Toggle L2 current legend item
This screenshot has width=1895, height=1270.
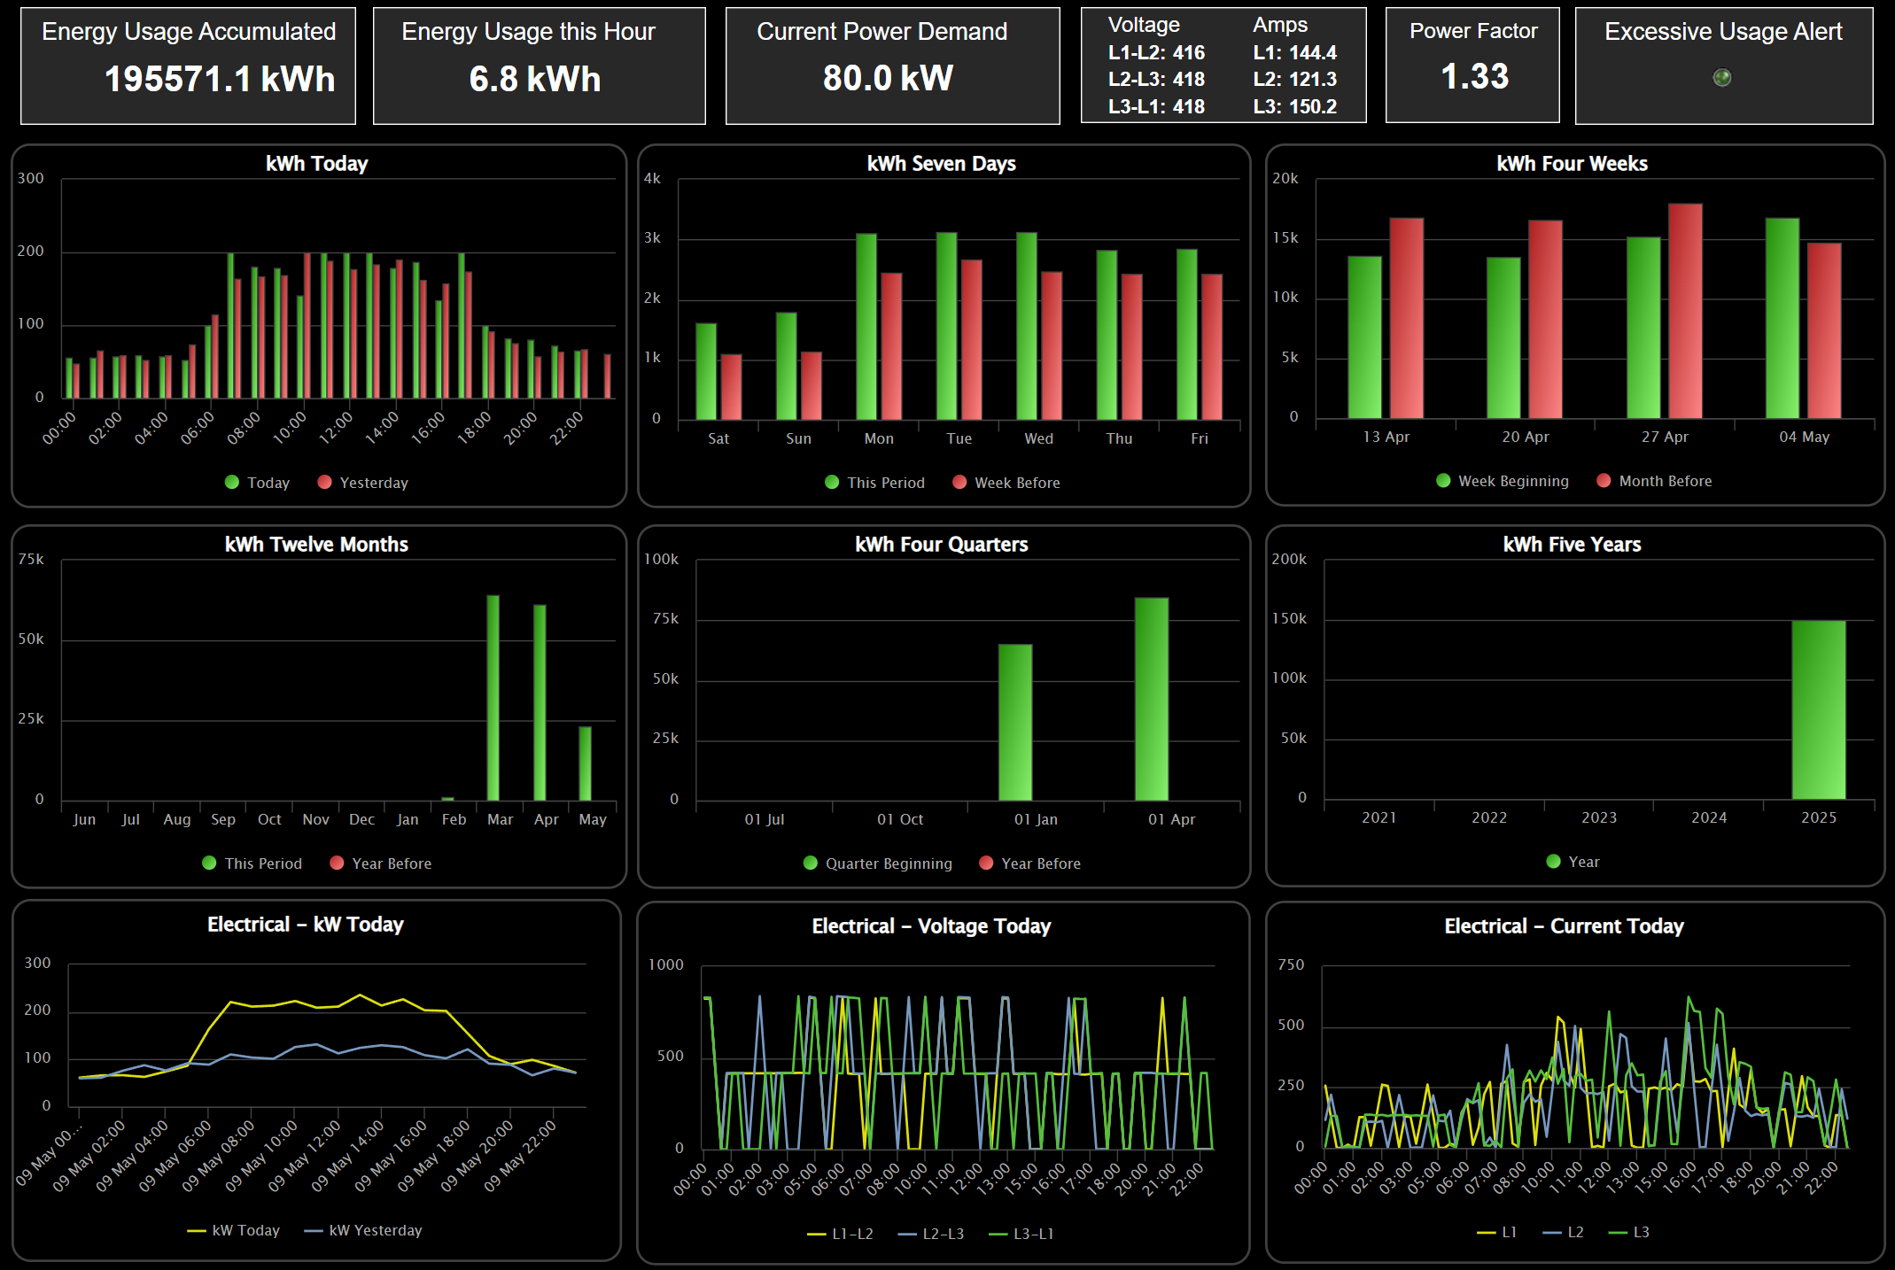tap(1564, 1232)
